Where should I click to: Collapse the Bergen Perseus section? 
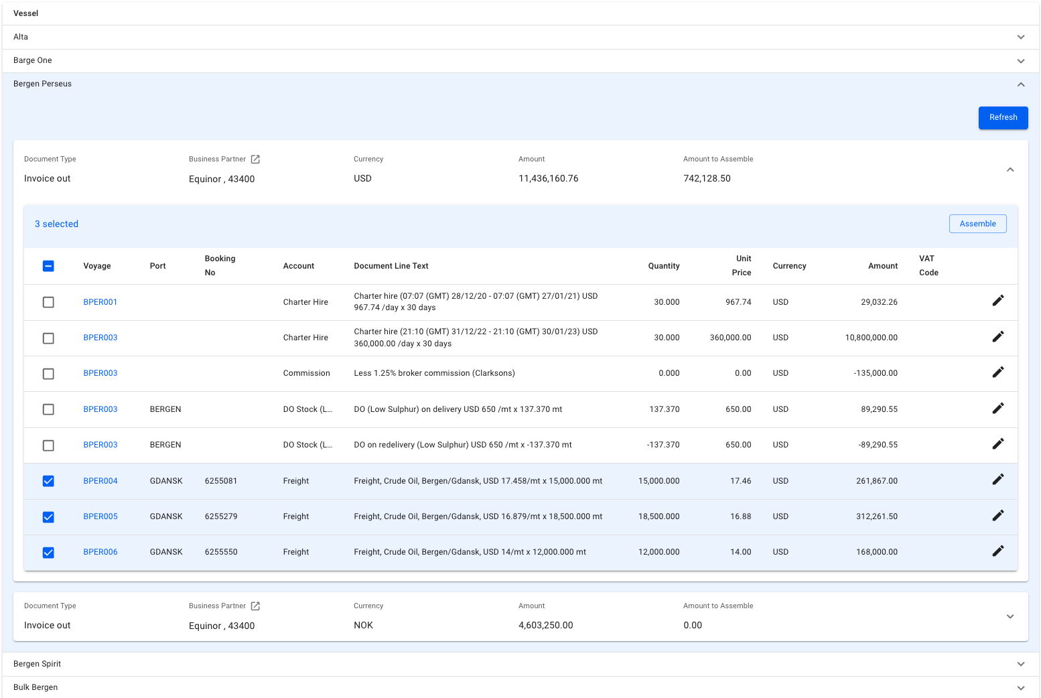coord(1020,84)
